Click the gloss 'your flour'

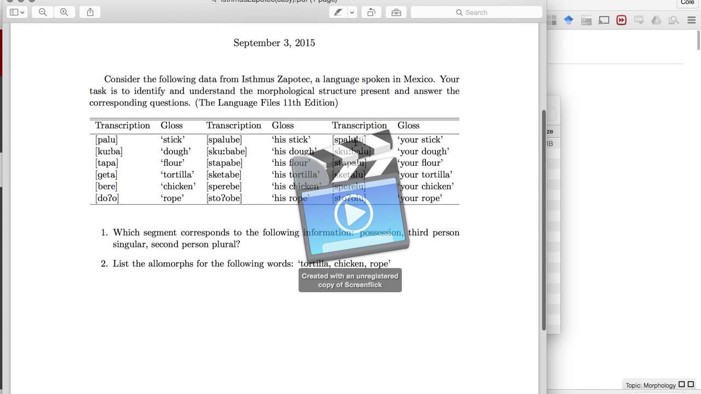421,163
